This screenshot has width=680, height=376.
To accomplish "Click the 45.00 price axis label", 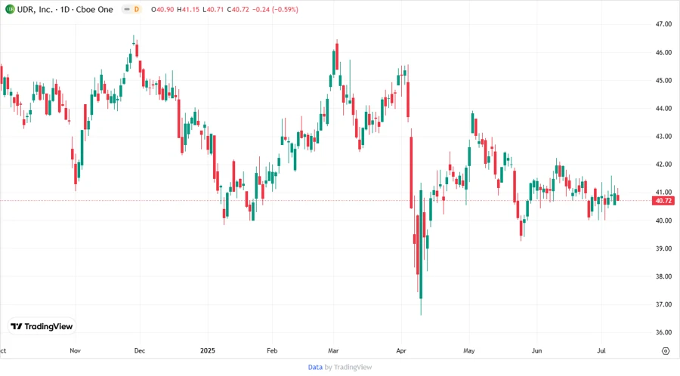I will pos(663,81).
